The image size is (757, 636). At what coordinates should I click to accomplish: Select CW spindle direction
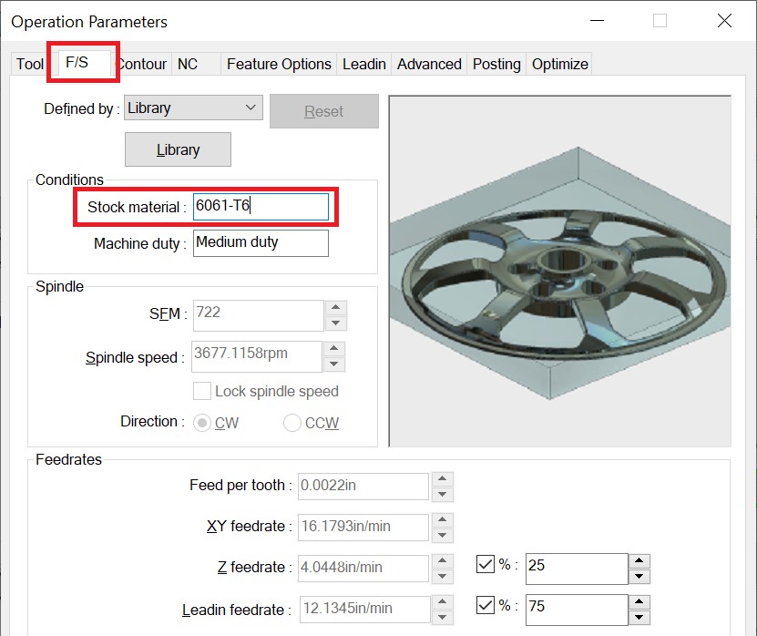coord(202,423)
